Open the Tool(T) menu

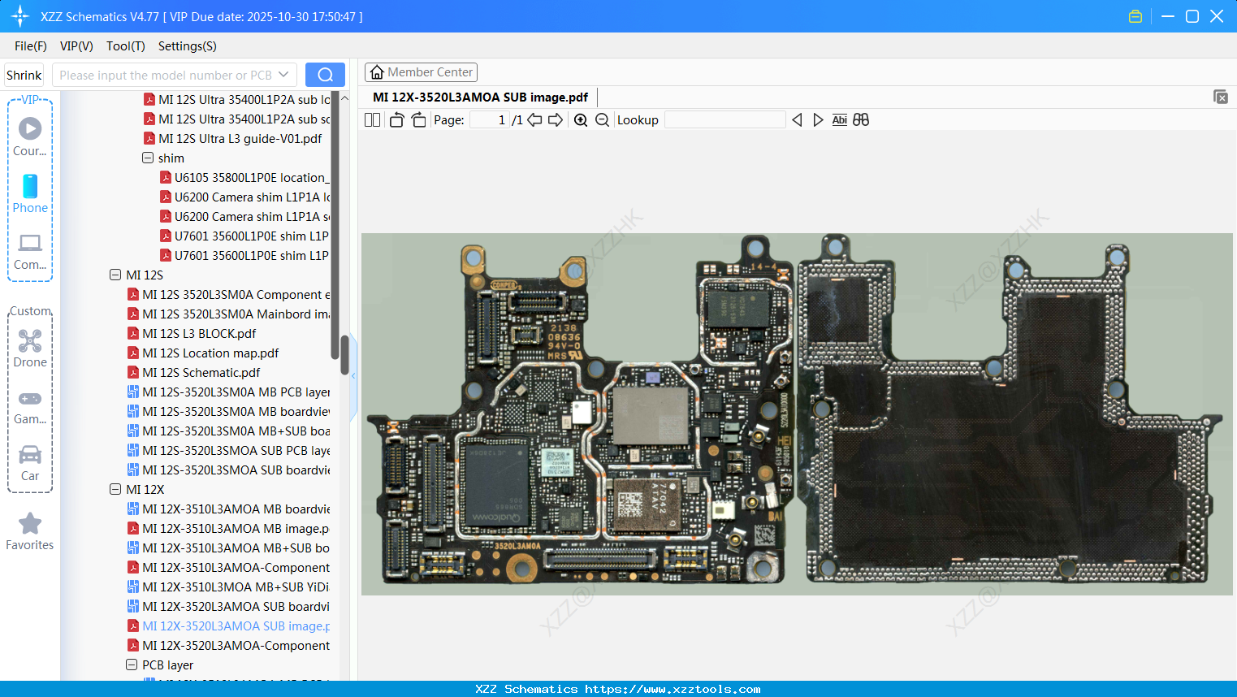(x=125, y=46)
